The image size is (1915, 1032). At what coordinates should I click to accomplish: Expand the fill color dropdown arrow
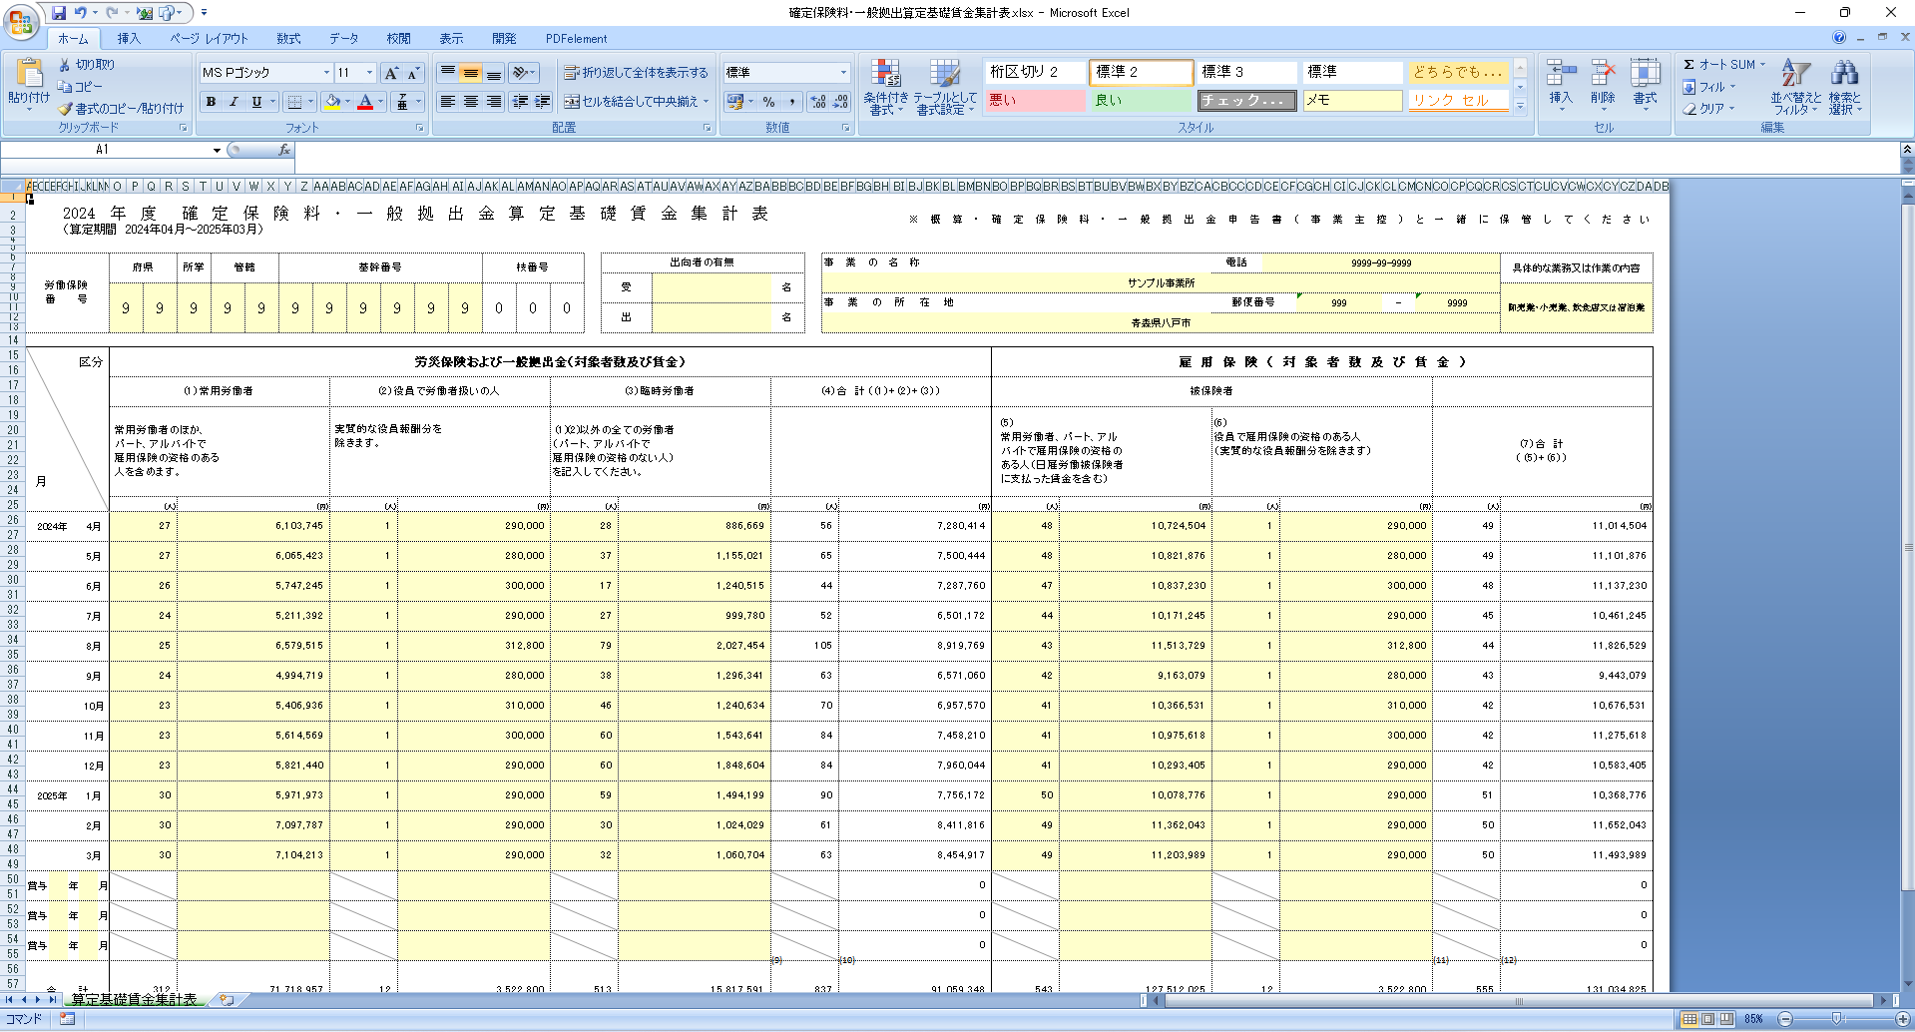tap(347, 102)
